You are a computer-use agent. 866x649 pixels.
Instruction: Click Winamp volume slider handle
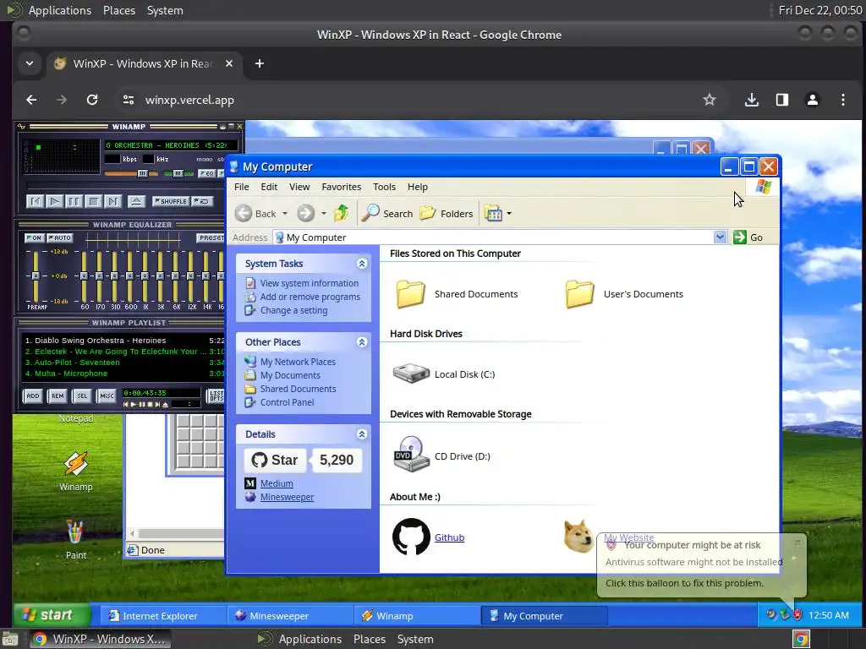pyautogui.click(x=142, y=173)
